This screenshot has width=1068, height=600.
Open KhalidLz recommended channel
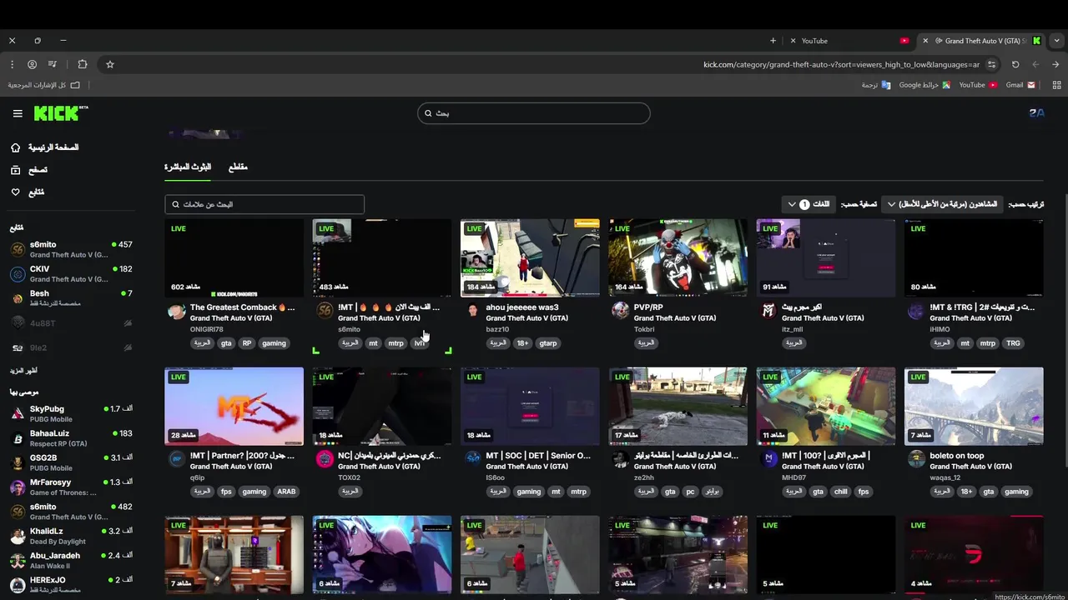click(71, 536)
